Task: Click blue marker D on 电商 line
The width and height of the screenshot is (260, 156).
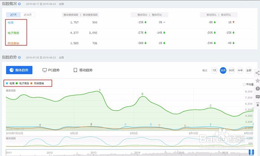Action: coord(151,124)
